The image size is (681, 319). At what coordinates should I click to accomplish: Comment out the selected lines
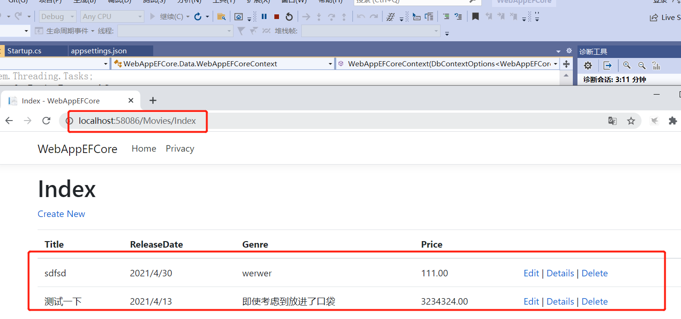pyautogui.click(x=446, y=17)
